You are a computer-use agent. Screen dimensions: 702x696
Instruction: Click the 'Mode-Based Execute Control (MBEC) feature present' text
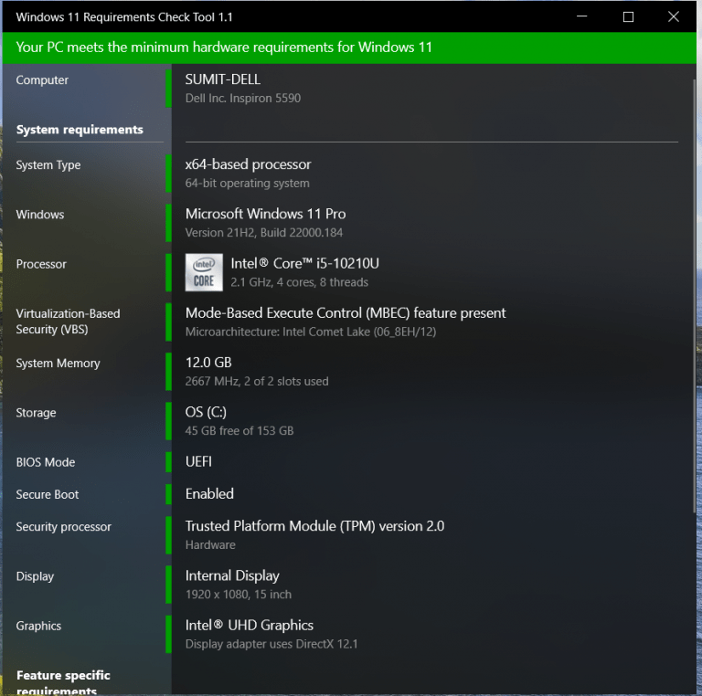pos(346,313)
